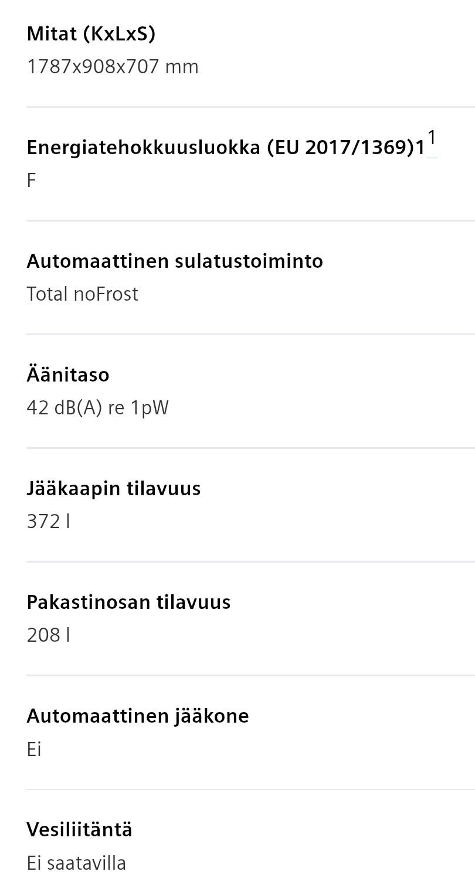Click the Mitat (KxLxS) heading
The width and height of the screenshot is (475, 892).
(x=91, y=34)
